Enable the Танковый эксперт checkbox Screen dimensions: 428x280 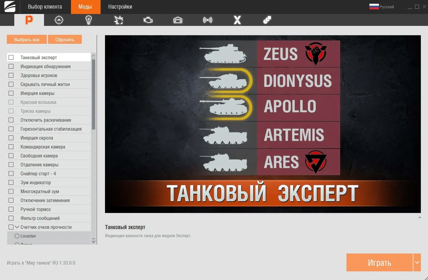point(11,57)
